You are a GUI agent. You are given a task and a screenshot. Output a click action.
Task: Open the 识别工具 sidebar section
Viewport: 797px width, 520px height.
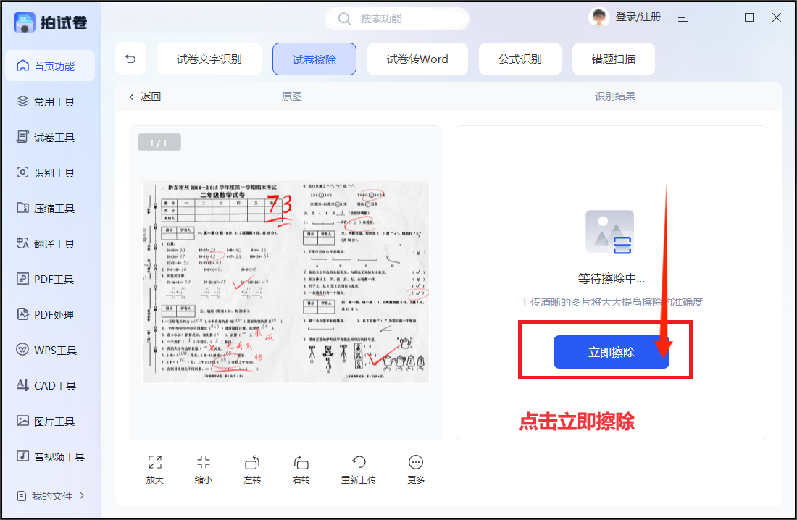(50, 173)
